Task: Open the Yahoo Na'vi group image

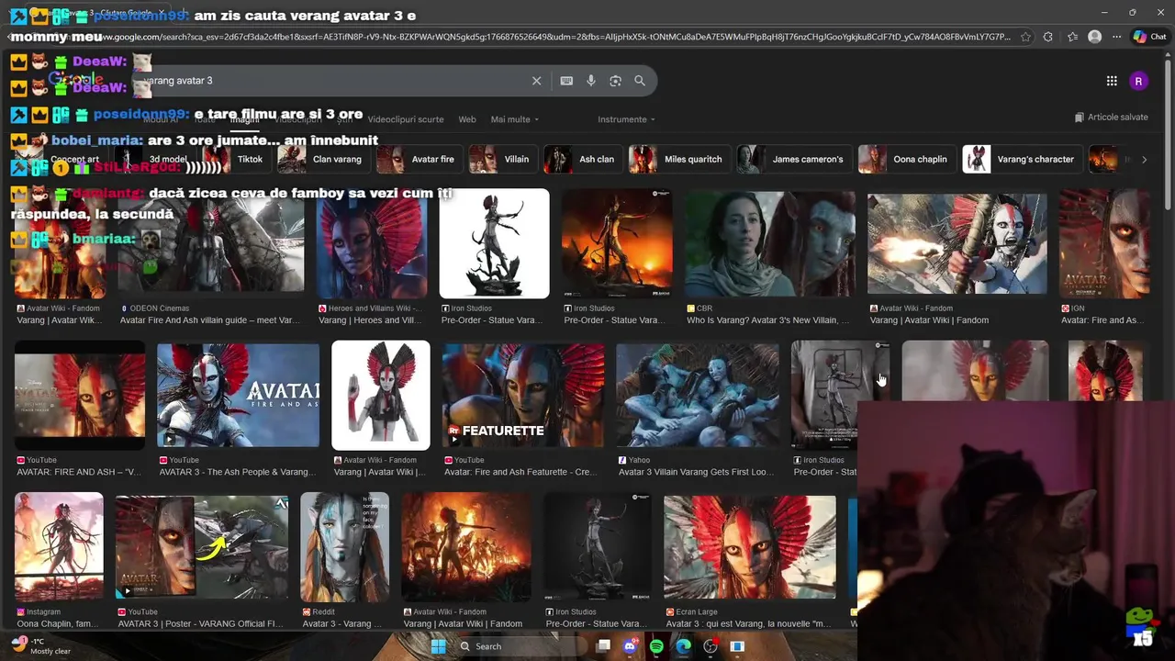Action: 698,395
